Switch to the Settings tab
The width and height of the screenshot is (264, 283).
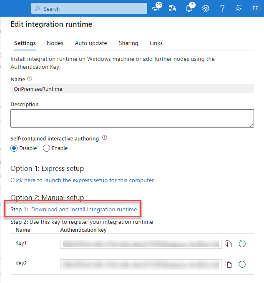[x=25, y=43]
